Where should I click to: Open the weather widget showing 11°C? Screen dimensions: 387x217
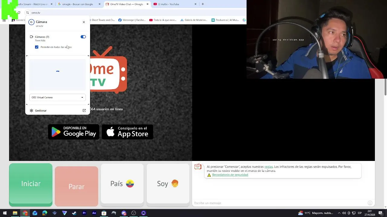click(x=315, y=213)
